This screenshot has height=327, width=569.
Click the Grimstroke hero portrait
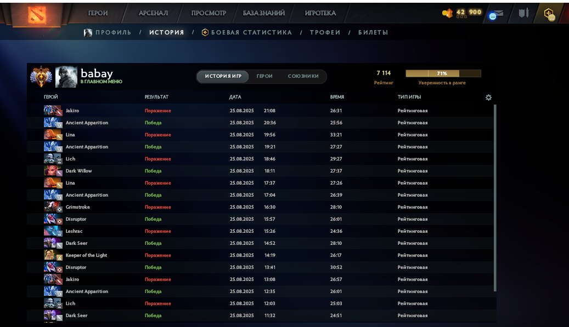53,207
